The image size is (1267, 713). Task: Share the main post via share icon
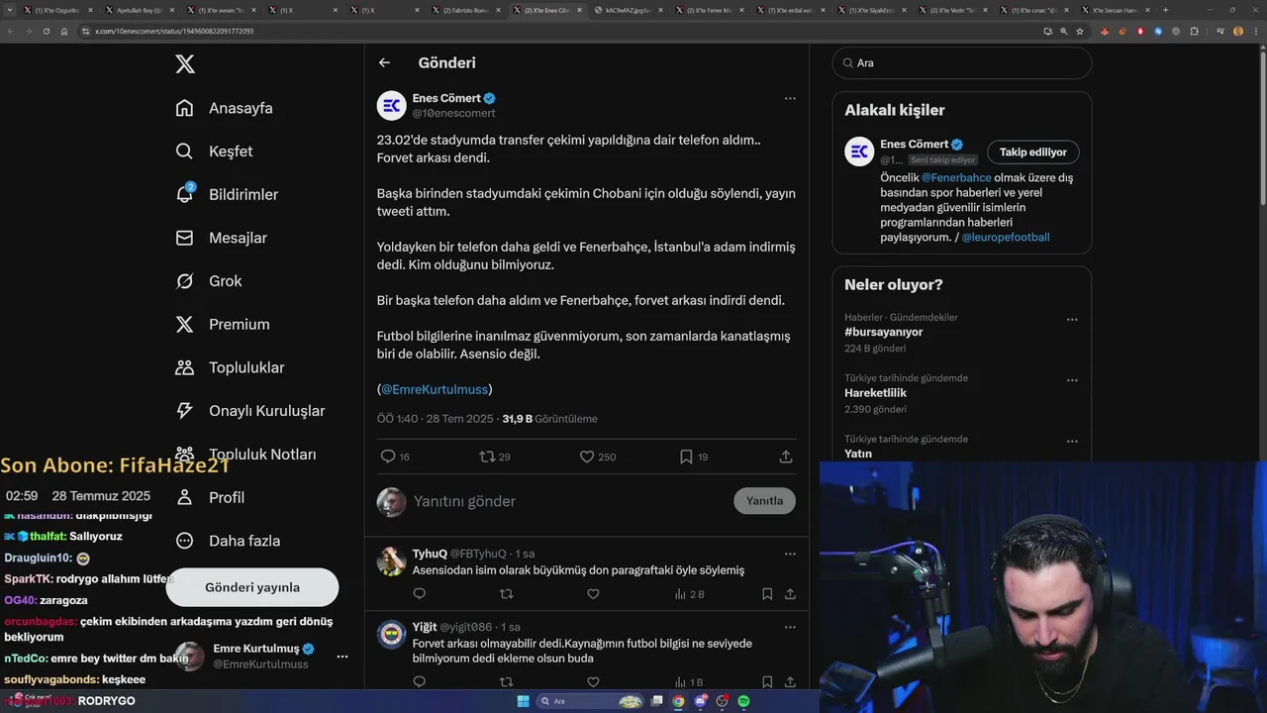[x=786, y=457]
